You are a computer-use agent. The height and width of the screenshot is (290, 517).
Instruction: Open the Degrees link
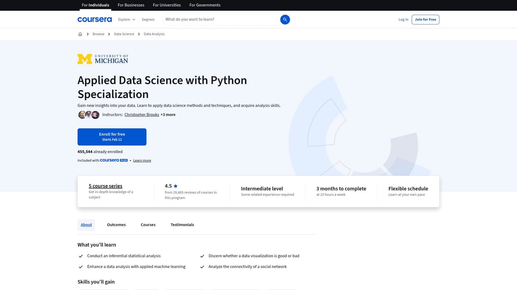pos(148,19)
